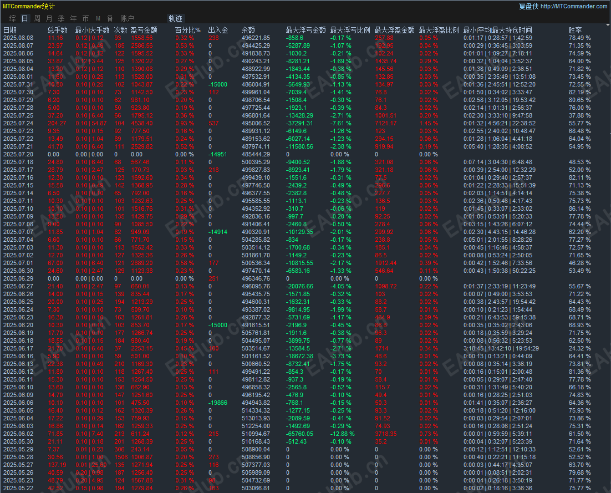Click profit amount 4538.40 on 2025.07.24
The width and height of the screenshot is (611, 493).
point(142,123)
